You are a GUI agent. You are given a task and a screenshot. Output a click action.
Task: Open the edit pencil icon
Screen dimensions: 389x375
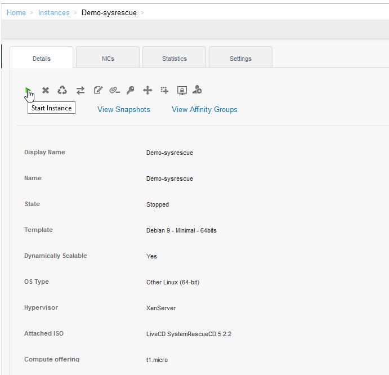click(99, 90)
